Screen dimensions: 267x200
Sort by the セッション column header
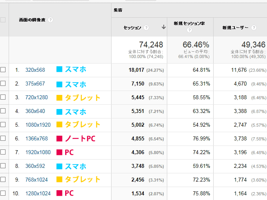(x=132, y=28)
